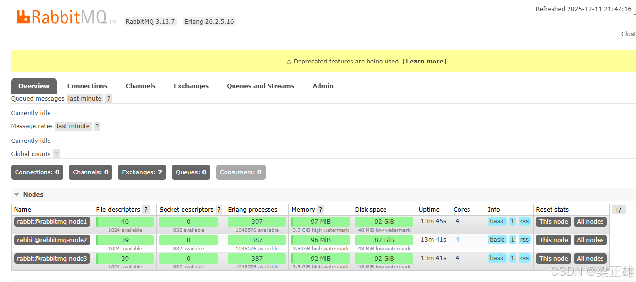The height and width of the screenshot is (282, 636).
Task: Reset stats for This node on node1
Action: 553,221
